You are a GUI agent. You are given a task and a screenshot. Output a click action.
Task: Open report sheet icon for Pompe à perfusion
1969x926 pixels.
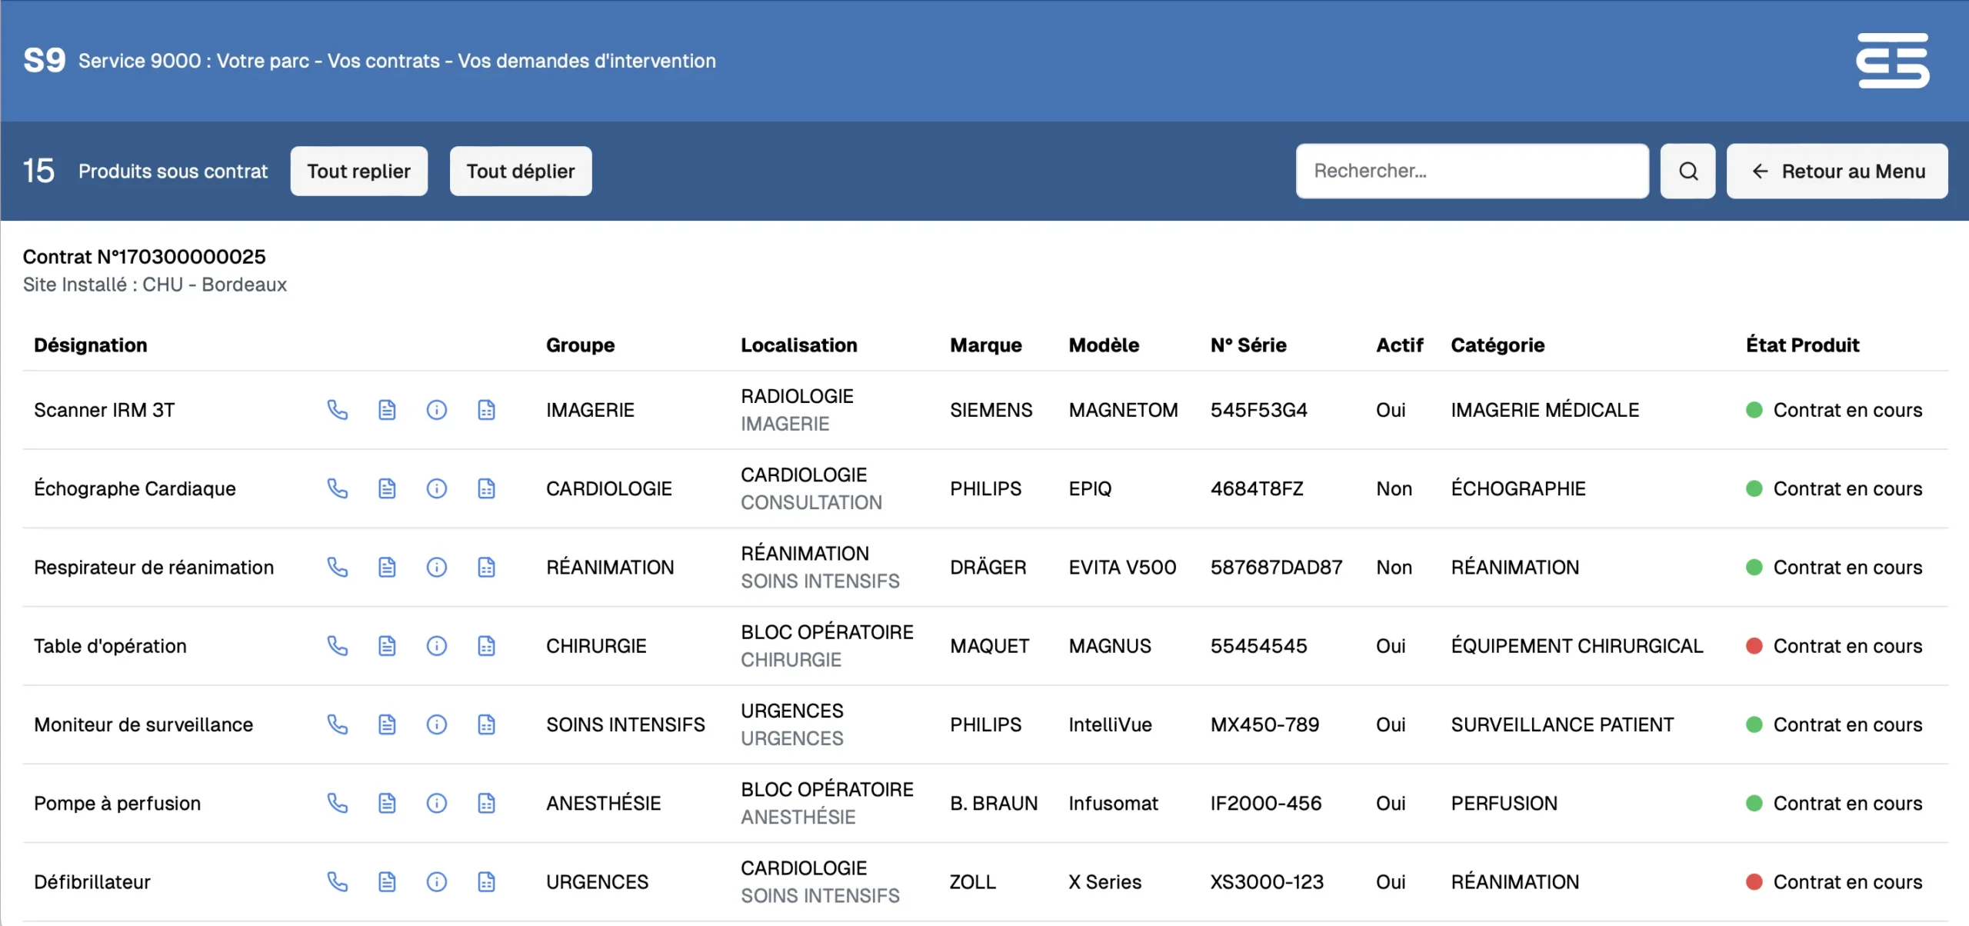pos(486,803)
